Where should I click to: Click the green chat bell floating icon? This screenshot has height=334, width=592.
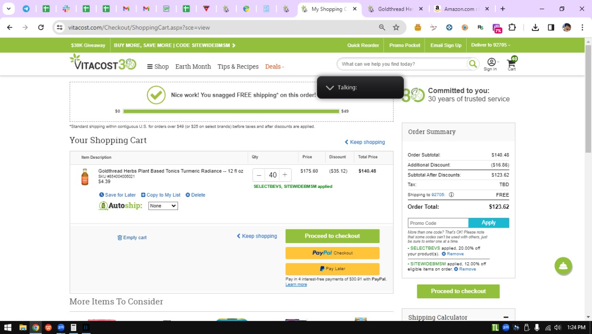click(563, 266)
